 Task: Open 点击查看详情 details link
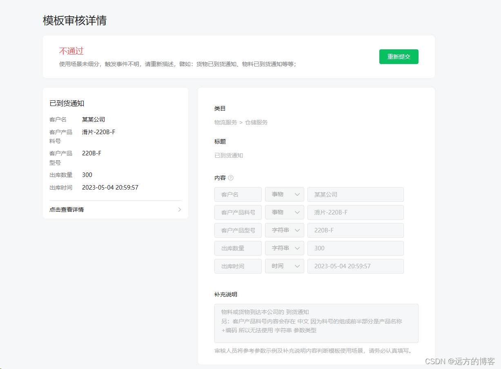(116, 210)
